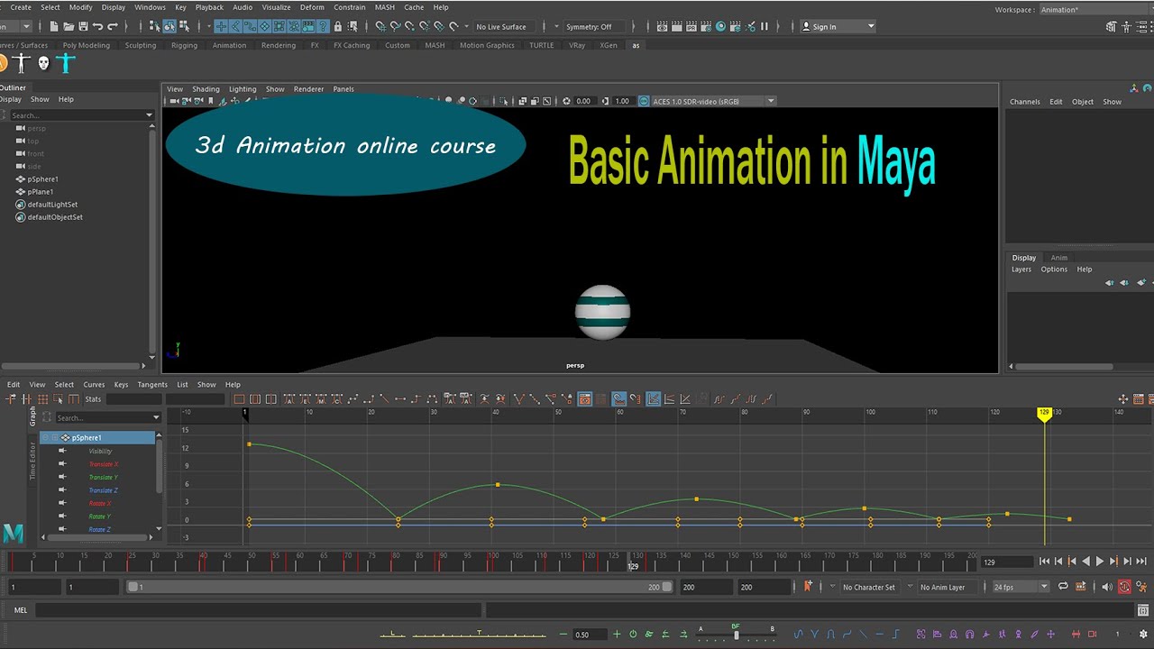Open the Deform menu
Image resolution: width=1154 pixels, height=649 pixels.
pyautogui.click(x=312, y=7)
